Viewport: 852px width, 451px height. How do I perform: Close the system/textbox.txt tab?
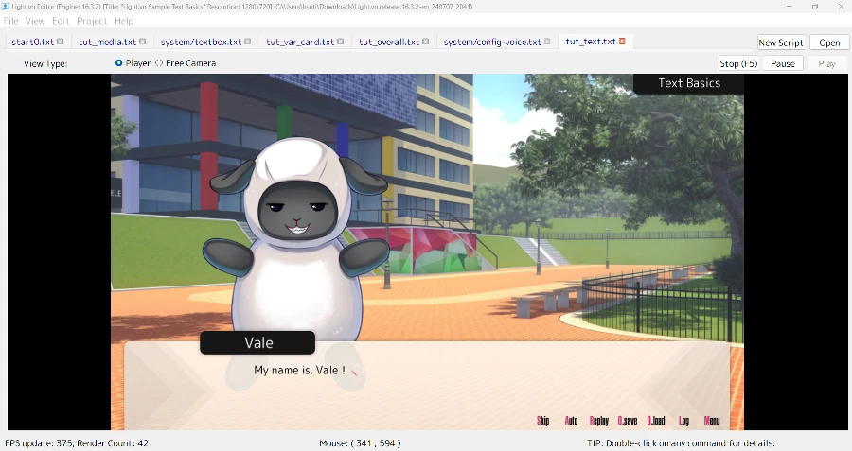(248, 42)
